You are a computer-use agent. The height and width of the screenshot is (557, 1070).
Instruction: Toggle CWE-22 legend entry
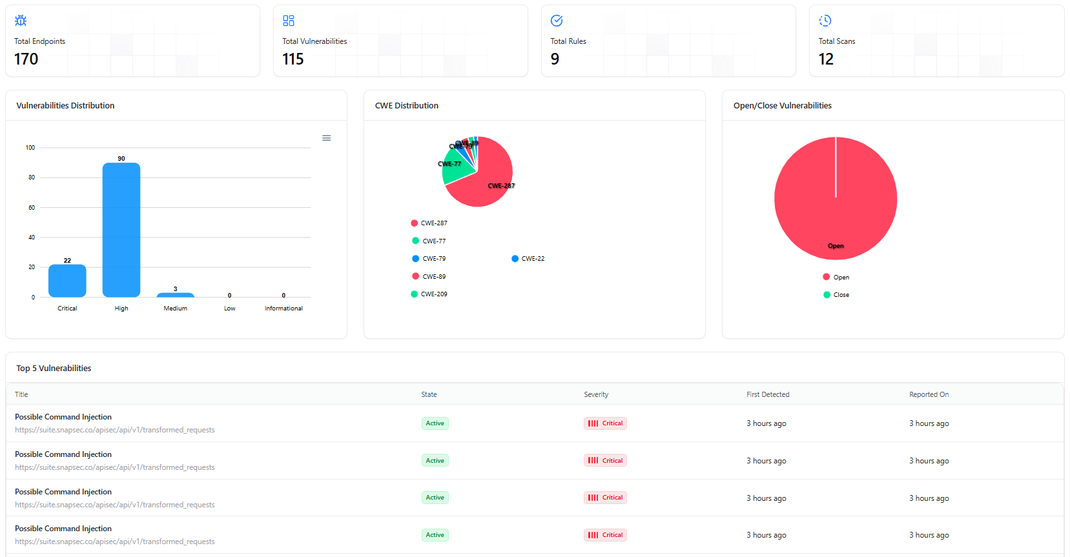pyautogui.click(x=528, y=259)
